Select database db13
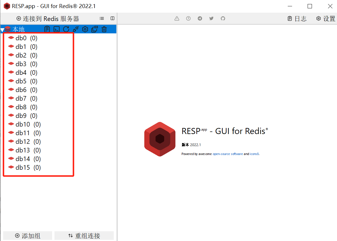Viewport: 337px width, 241px height. pos(24,150)
